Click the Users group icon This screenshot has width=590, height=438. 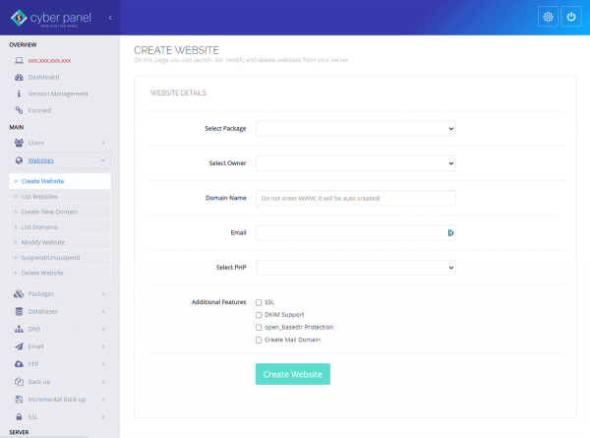pyautogui.click(x=19, y=143)
